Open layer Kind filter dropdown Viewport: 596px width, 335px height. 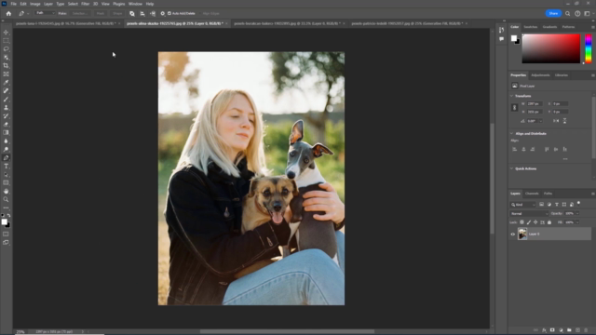[523, 205]
